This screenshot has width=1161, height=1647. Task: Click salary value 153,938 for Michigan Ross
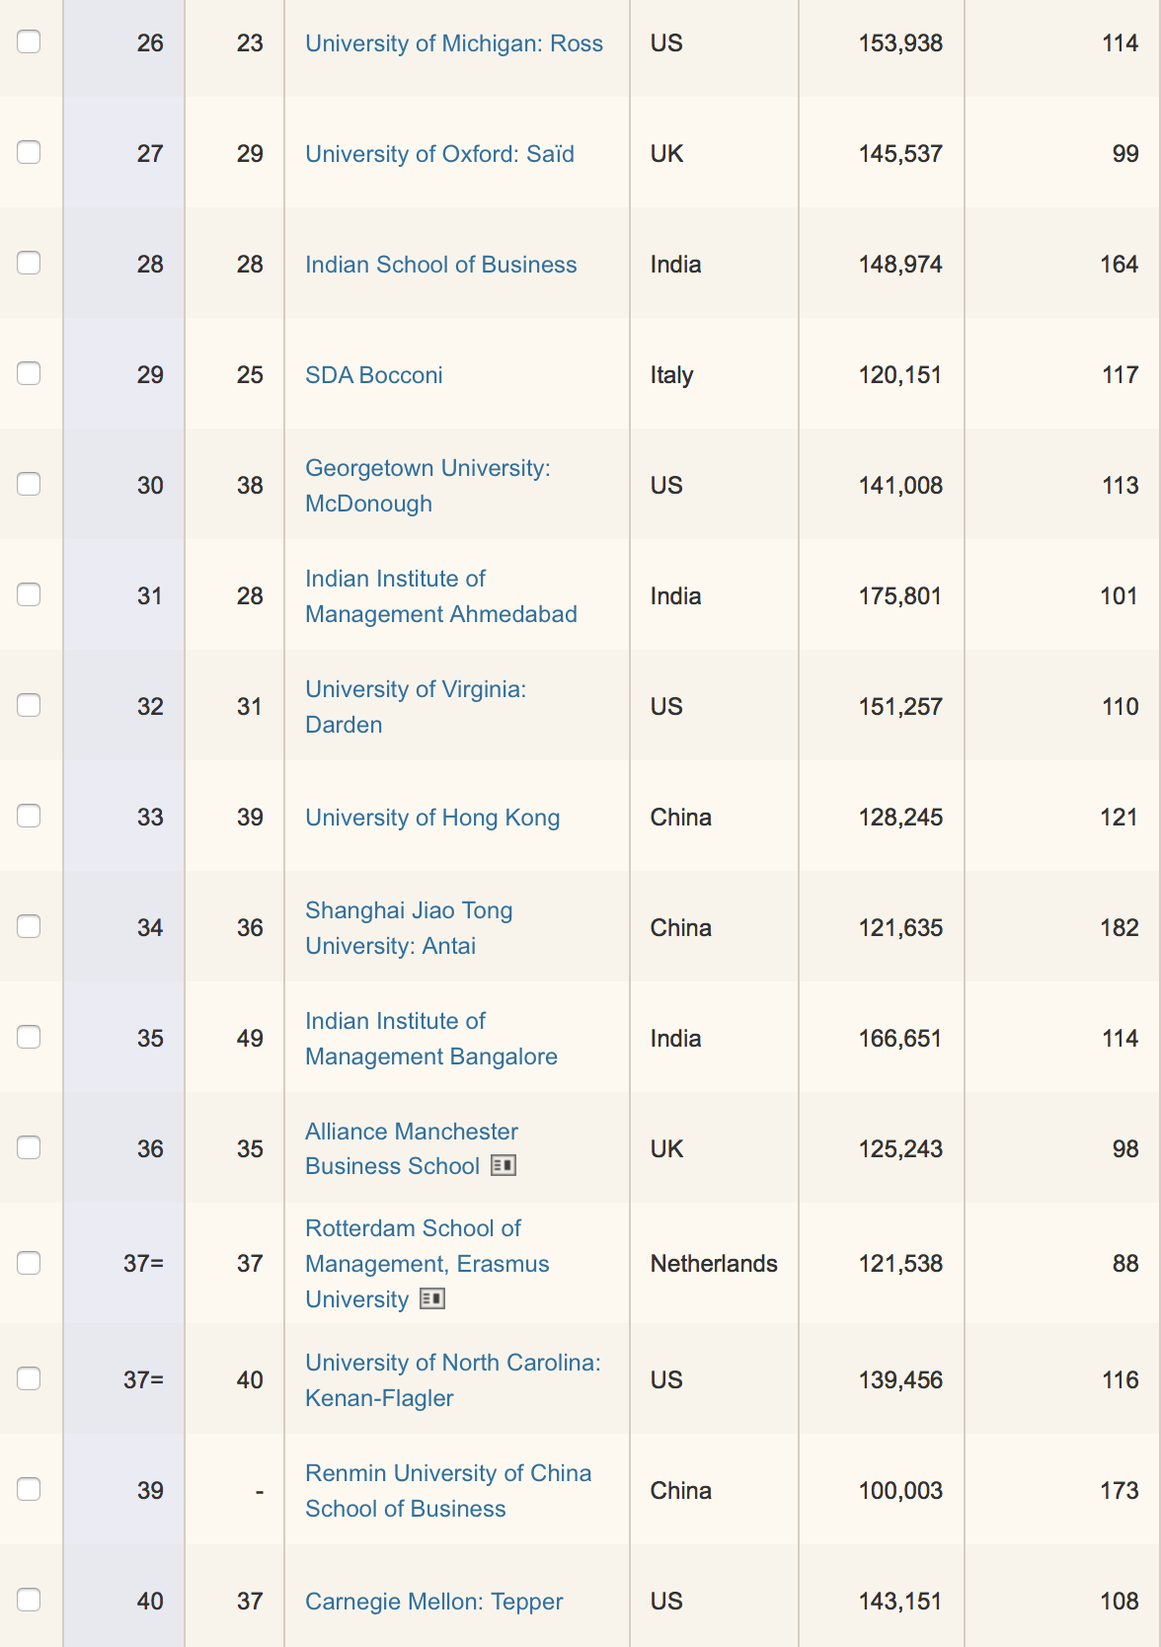900,43
